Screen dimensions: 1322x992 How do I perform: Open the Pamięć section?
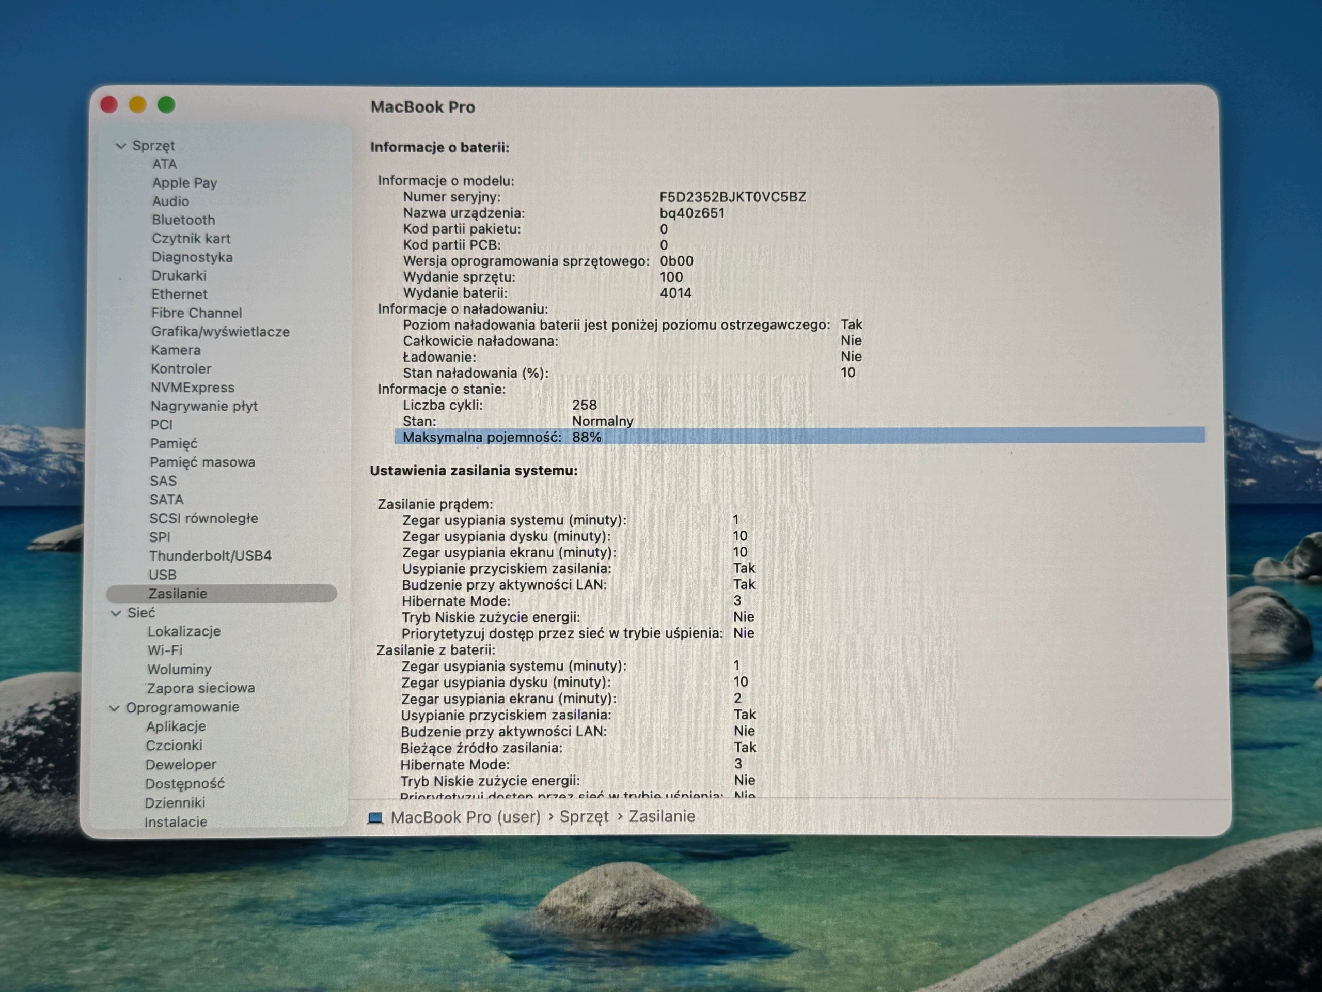point(174,443)
